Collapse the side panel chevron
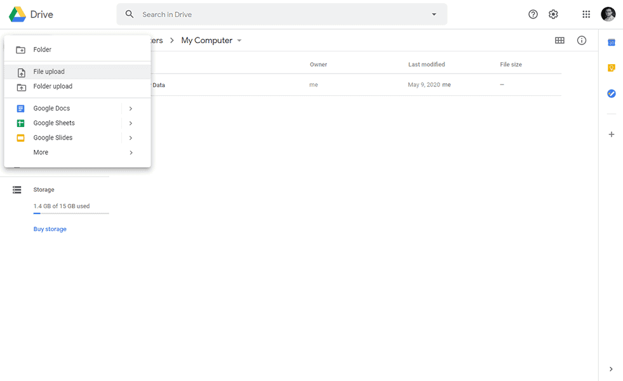The image size is (623, 381). (611, 369)
